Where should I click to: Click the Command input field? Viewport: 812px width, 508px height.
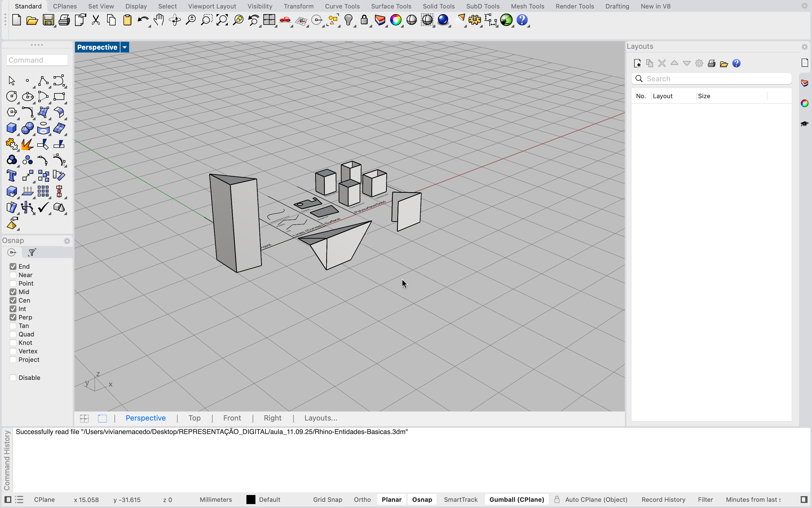coord(37,60)
